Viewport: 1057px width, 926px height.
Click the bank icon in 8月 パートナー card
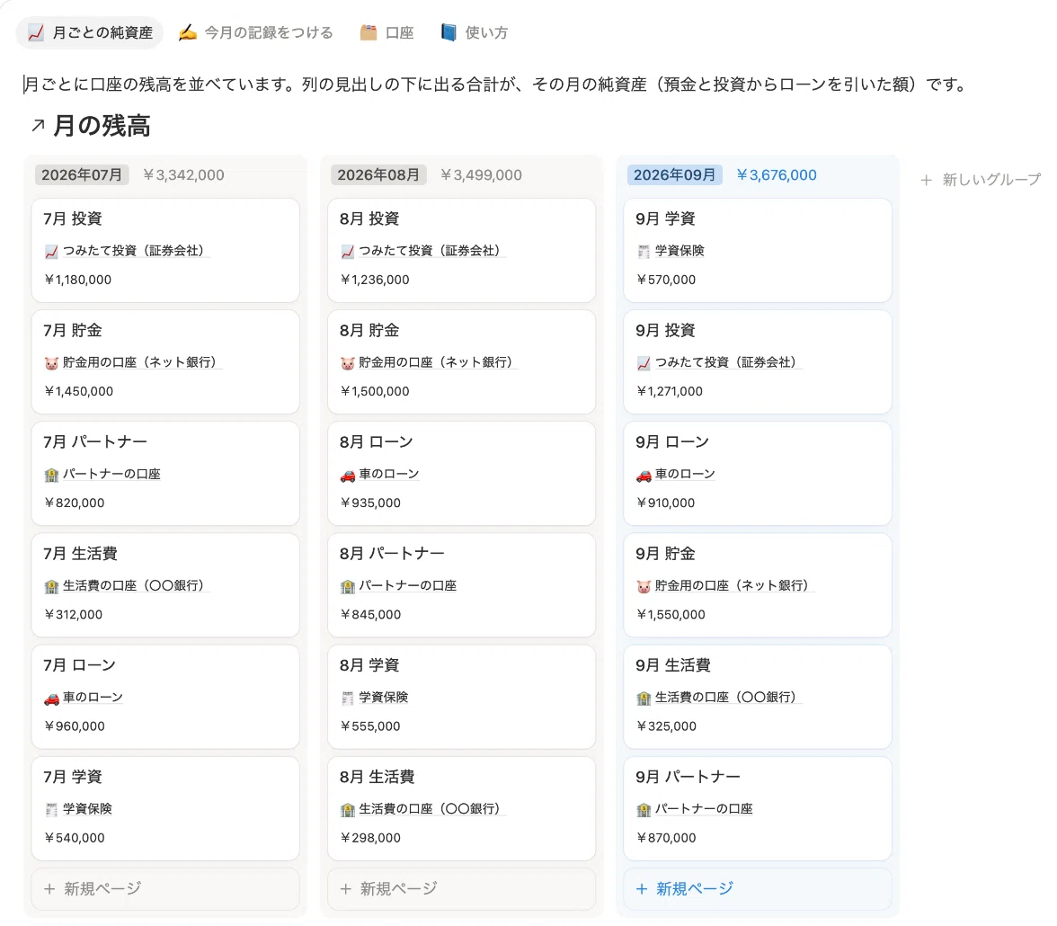(x=347, y=586)
